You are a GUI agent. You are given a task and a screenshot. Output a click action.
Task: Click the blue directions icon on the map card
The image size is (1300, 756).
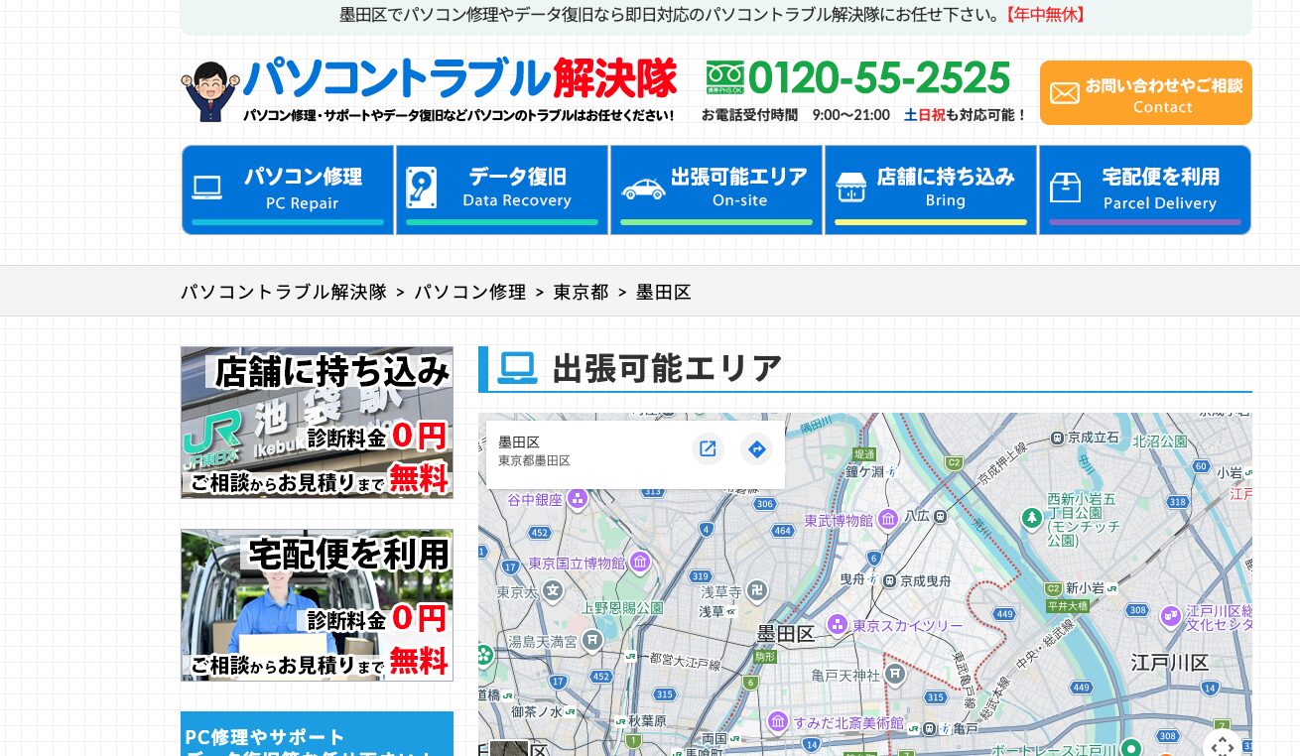click(x=756, y=448)
